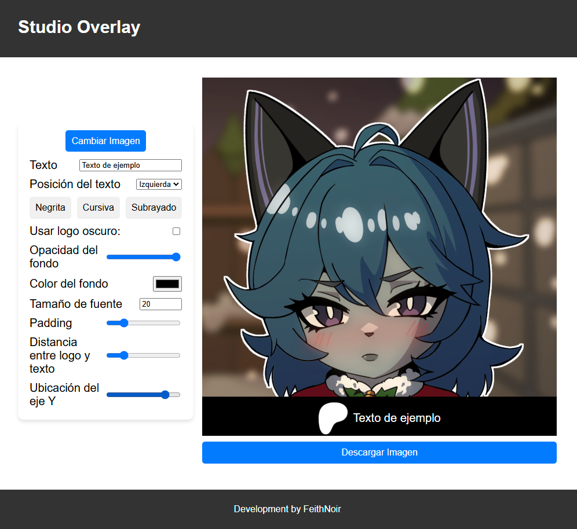577x529 pixels.
Task: Open the Color del fondo swatch
Action: click(x=167, y=284)
